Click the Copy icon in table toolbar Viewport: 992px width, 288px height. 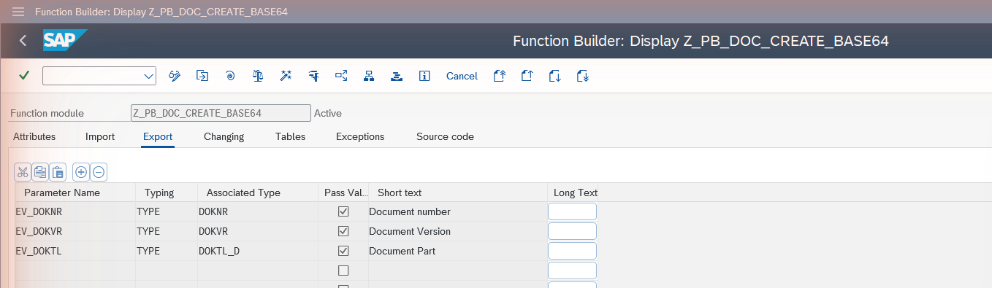click(x=40, y=172)
